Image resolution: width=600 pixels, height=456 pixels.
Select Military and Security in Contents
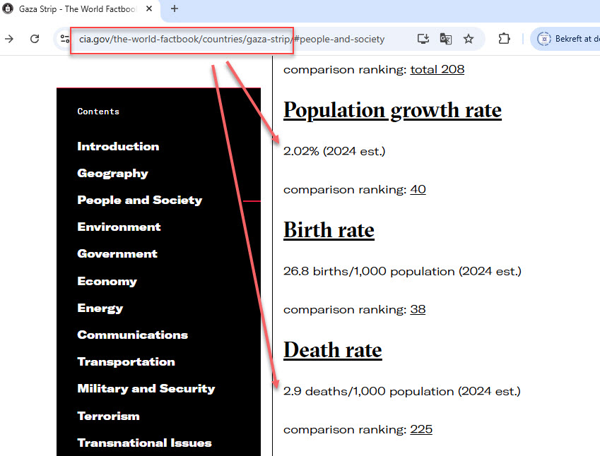146,388
